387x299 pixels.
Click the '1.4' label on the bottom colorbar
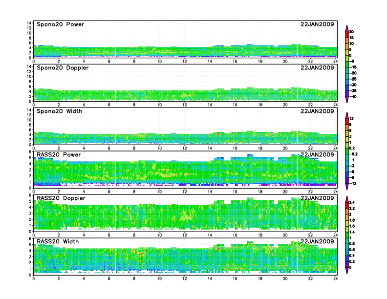coord(352,232)
